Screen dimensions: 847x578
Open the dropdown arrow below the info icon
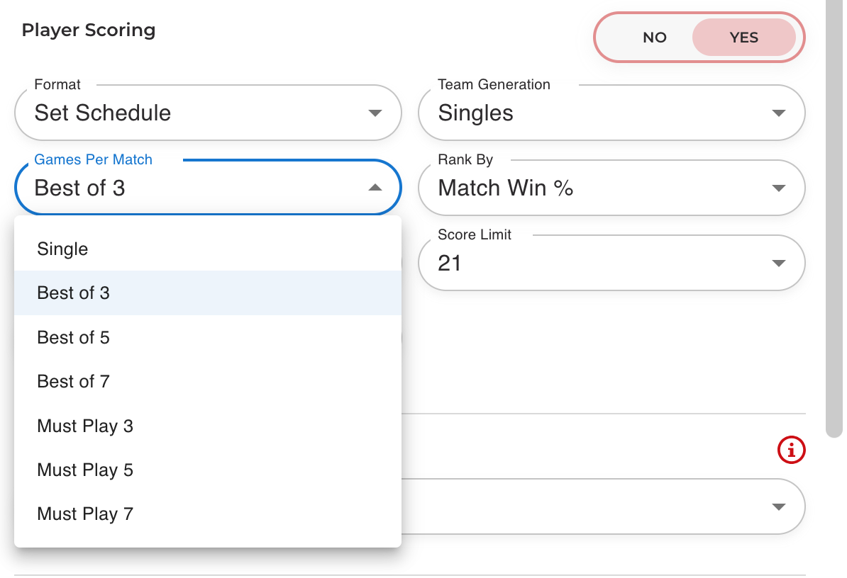click(x=778, y=507)
